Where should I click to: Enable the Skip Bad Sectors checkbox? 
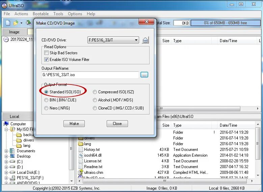pos(46,53)
